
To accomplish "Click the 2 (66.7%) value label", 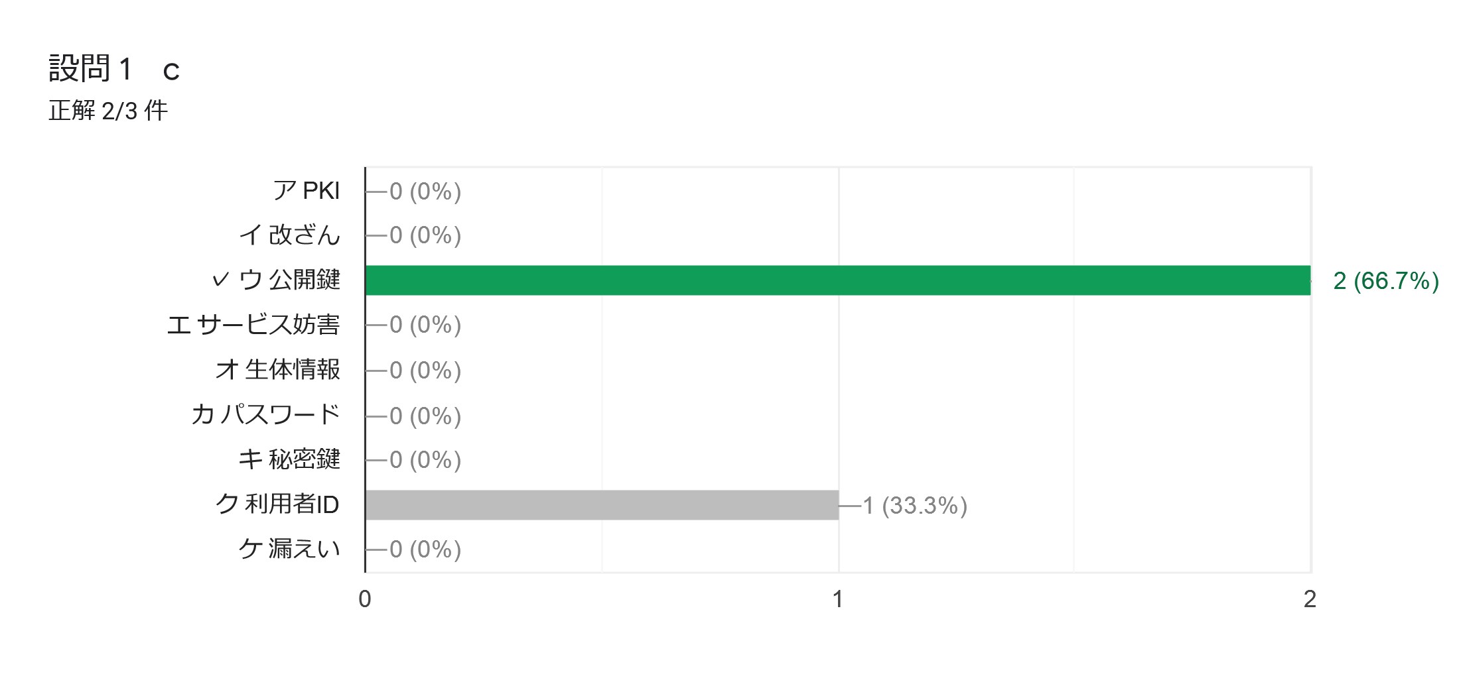I will pos(1386,281).
